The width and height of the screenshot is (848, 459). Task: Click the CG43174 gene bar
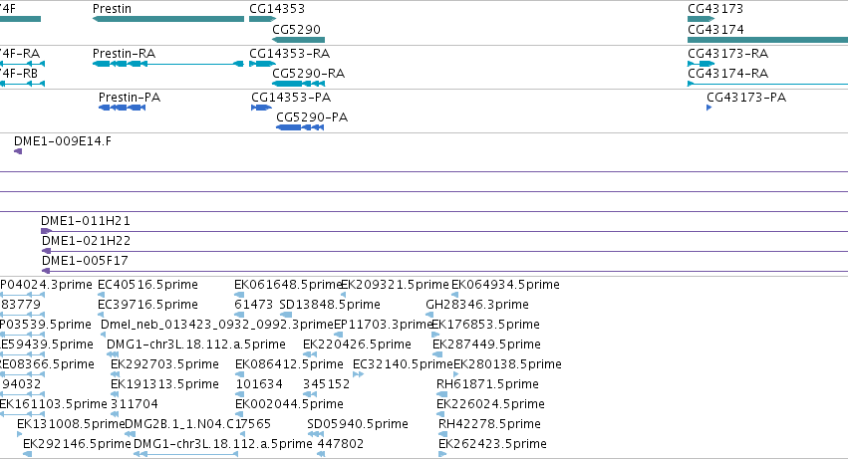767,40
